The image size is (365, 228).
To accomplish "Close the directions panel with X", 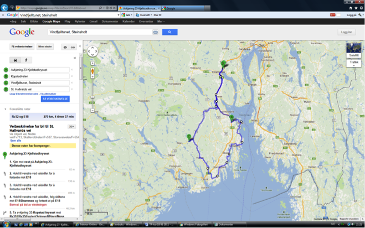I will point(75,58).
